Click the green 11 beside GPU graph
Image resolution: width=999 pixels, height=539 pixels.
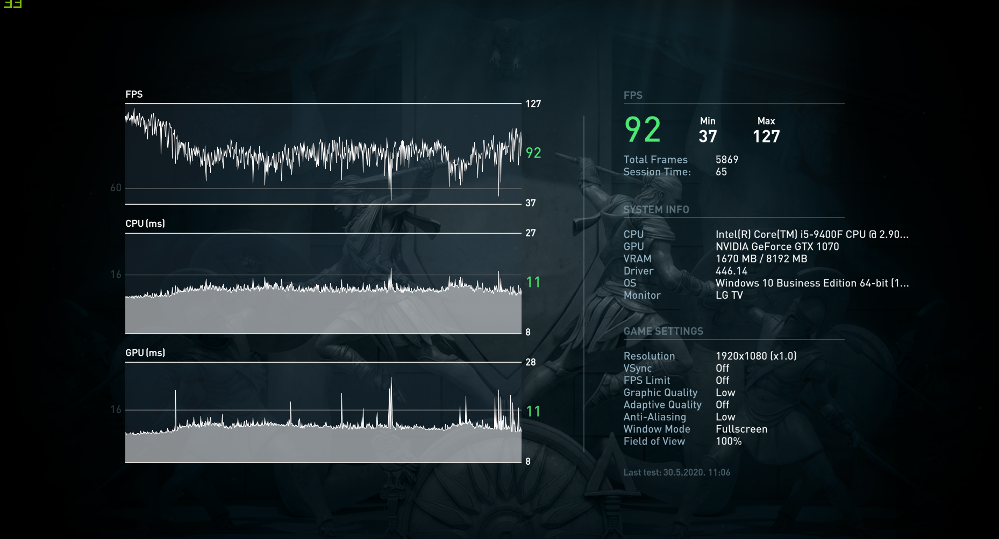coord(533,412)
